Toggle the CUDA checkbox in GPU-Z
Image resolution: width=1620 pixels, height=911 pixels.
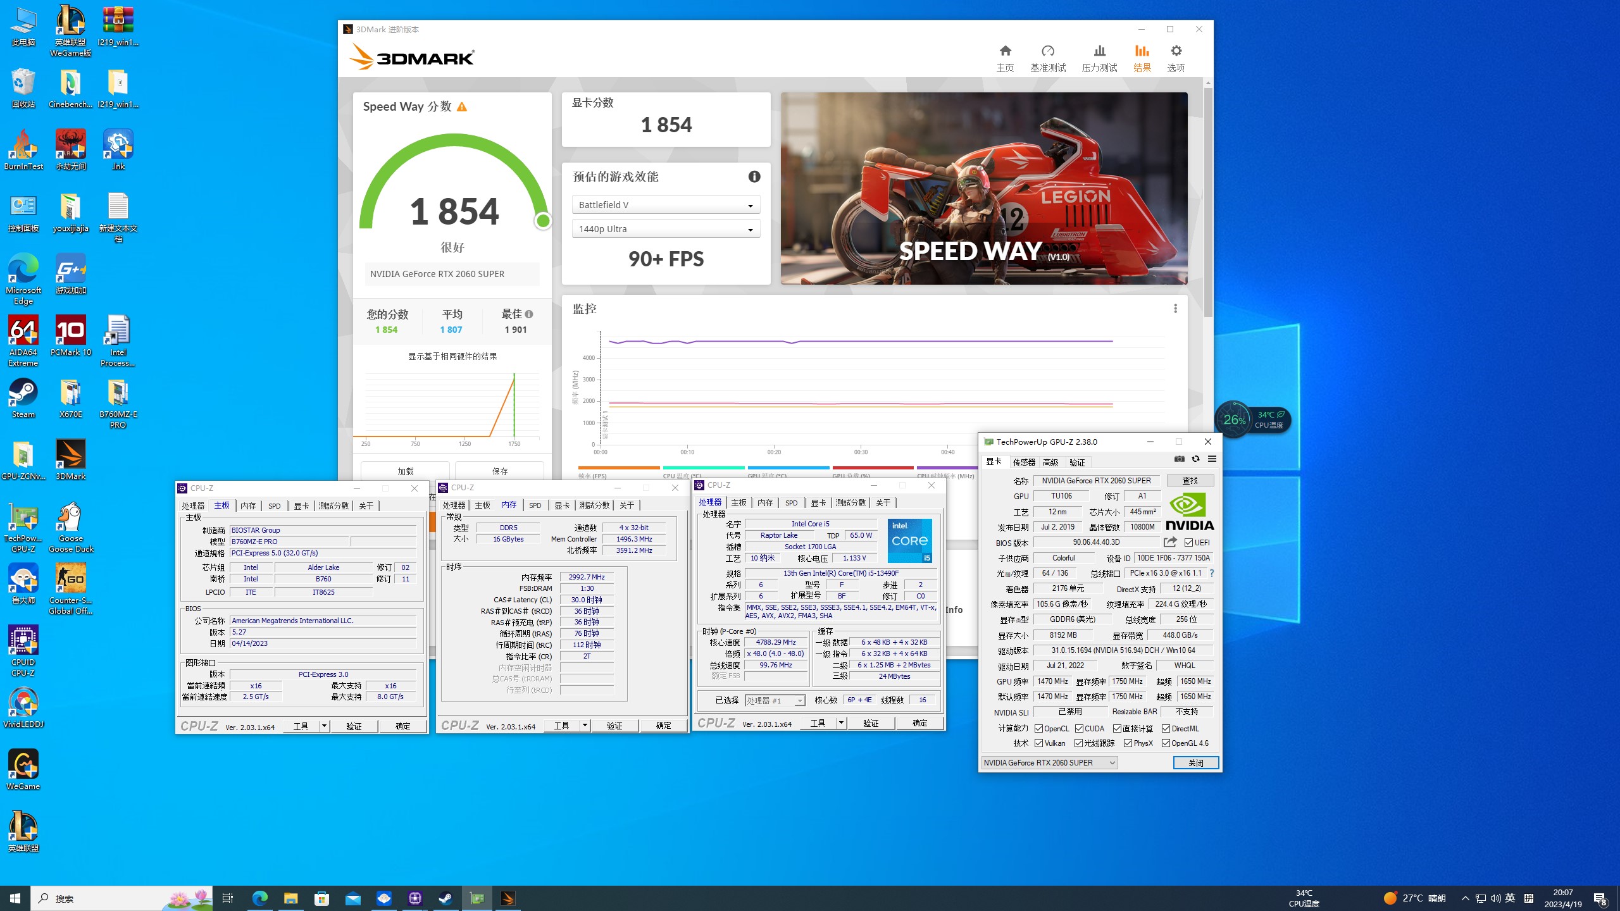pyautogui.click(x=1079, y=729)
